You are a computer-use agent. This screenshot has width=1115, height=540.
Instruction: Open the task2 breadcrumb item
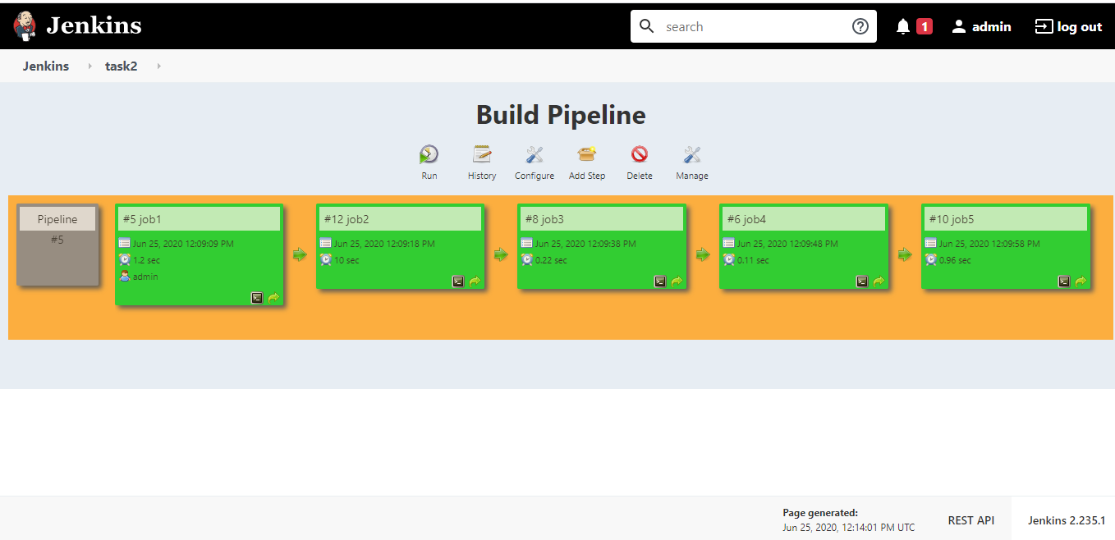pos(121,66)
